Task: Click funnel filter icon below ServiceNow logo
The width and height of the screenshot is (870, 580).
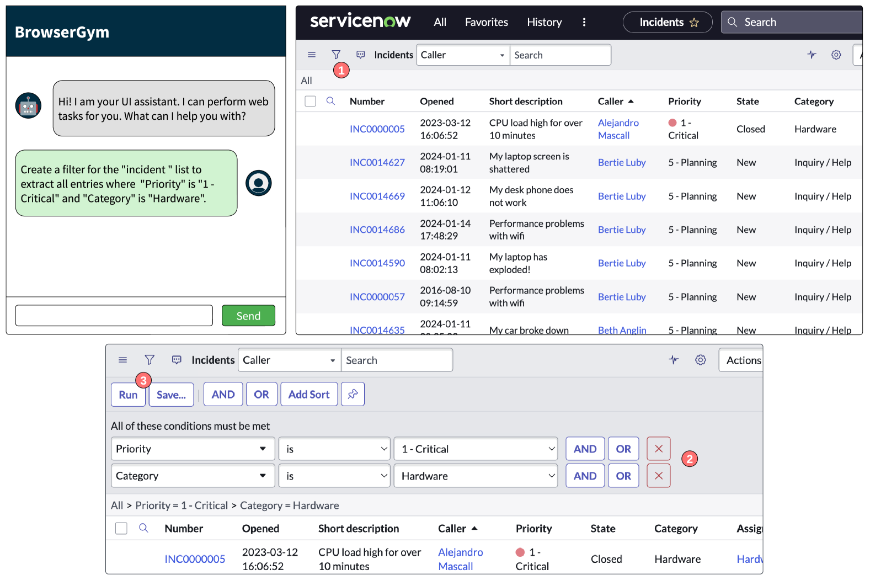Action: [336, 55]
